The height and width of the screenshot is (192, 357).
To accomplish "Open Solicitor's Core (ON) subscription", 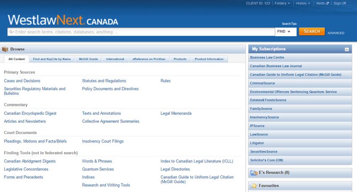I will 267,160.
